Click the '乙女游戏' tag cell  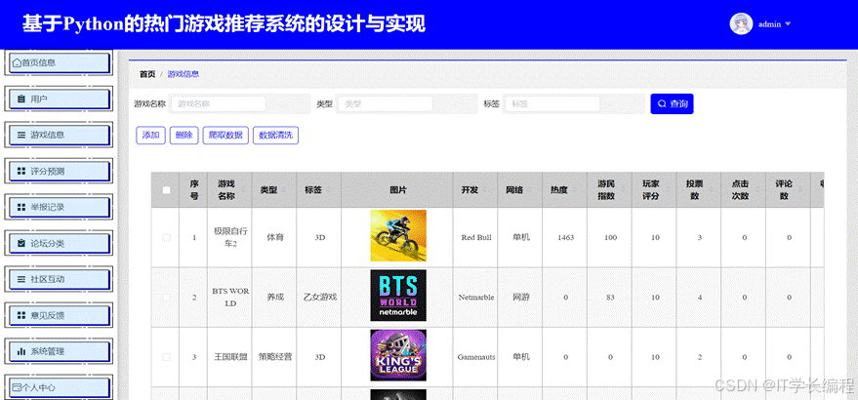[320, 298]
